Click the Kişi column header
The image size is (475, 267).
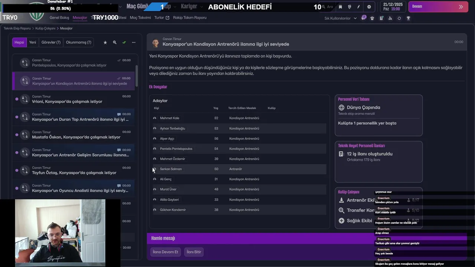(156, 108)
